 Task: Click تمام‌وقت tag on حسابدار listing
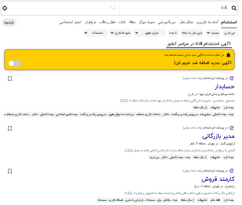[215, 108]
